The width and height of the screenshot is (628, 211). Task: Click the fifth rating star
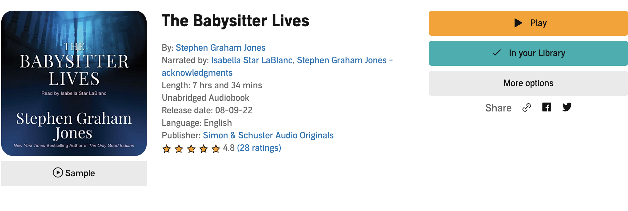pos(216,149)
